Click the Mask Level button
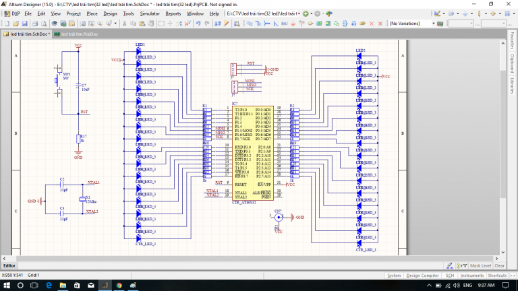518x291 pixels. (480, 265)
